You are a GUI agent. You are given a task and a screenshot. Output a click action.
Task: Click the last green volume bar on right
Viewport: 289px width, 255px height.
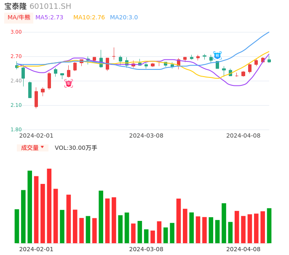(x=269, y=226)
